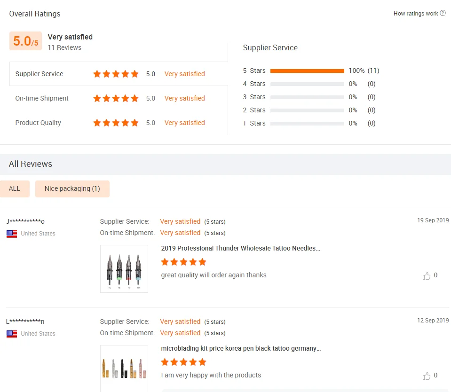The height and width of the screenshot is (392, 451).
Task: Click the US flag under L***********n
Action: coord(12,334)
